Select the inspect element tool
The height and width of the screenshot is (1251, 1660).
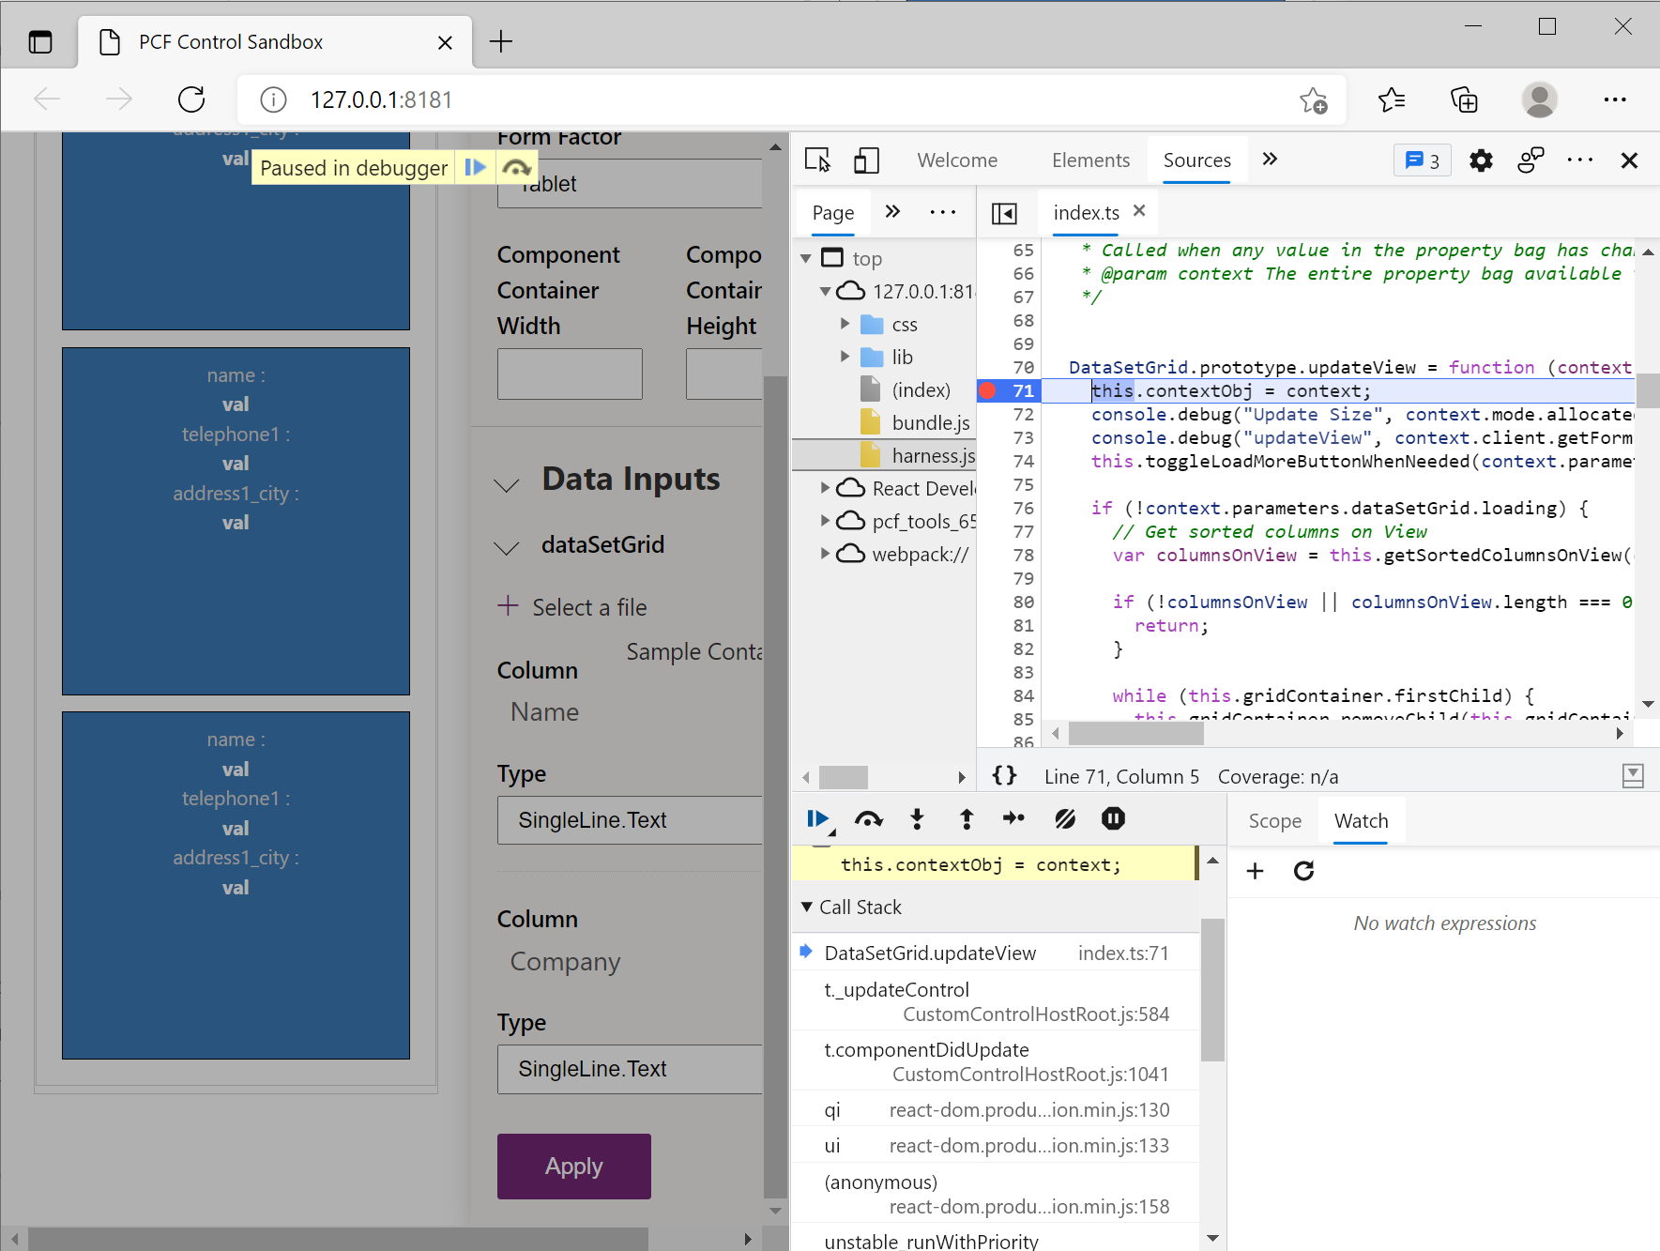tap(817, 160)
